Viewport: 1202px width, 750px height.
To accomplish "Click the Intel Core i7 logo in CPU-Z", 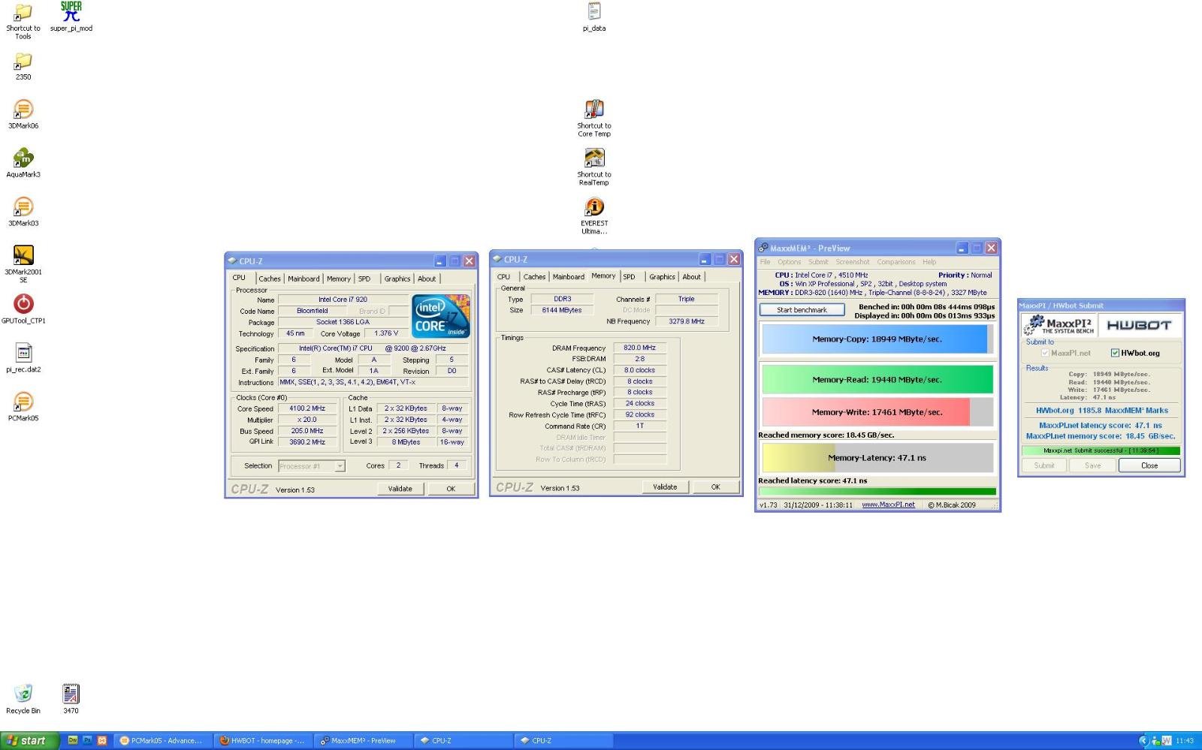I will point(441,316).
